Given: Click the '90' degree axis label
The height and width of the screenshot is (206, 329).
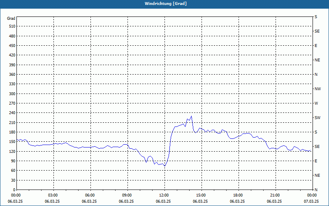Looking at the screenshot, I should 13,161.
